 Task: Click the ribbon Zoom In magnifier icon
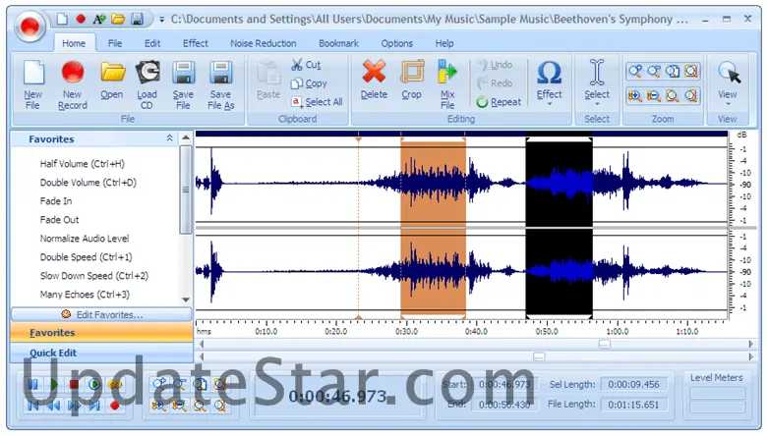[x=635, y=72]
